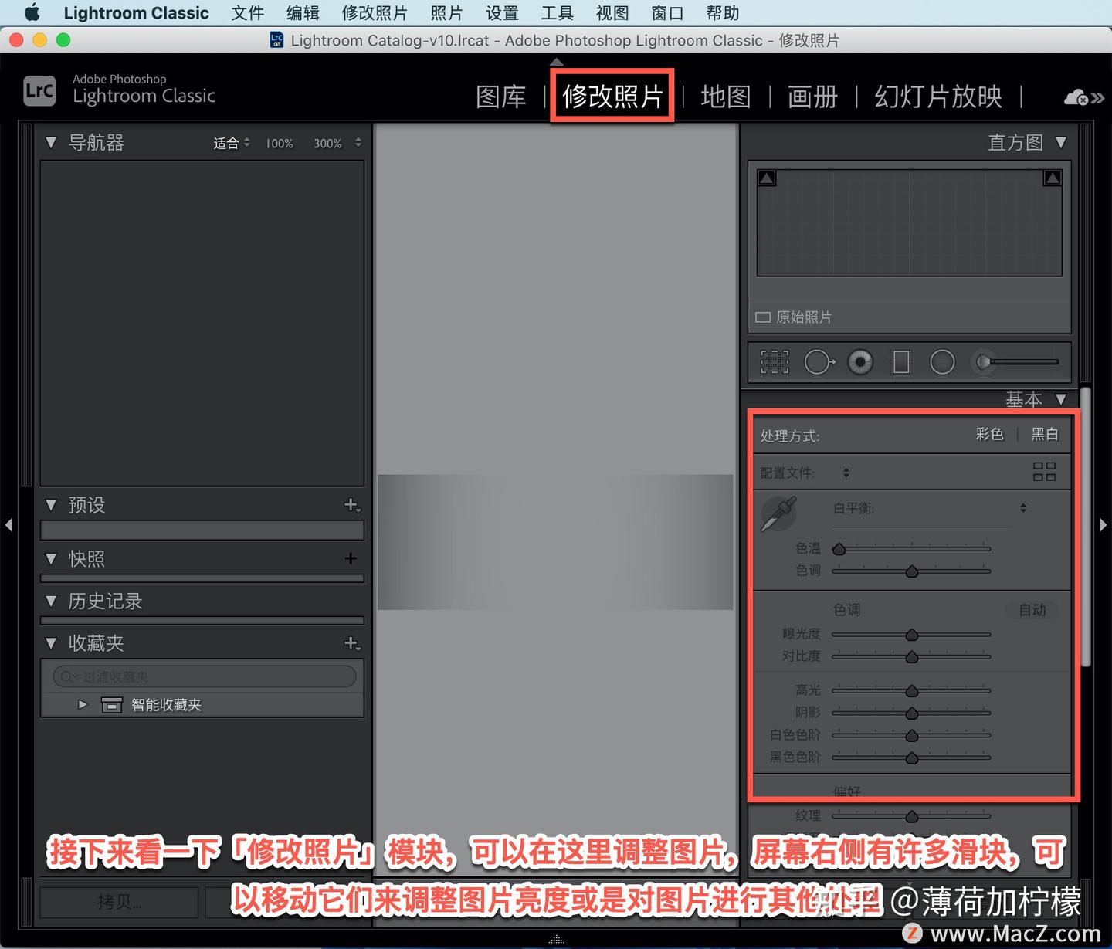Open the File (文件) menu
Screen dimensions: 1112x949
(248, 13)
